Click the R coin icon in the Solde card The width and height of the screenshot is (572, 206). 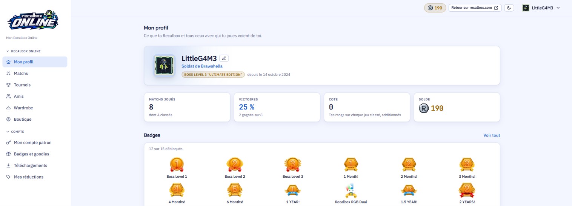click(424, 108)
